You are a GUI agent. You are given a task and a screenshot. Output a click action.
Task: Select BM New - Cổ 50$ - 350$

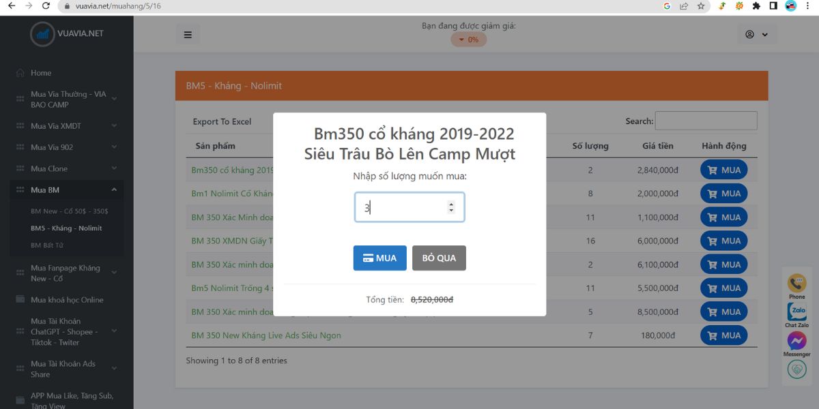click(x=69, y=211)
